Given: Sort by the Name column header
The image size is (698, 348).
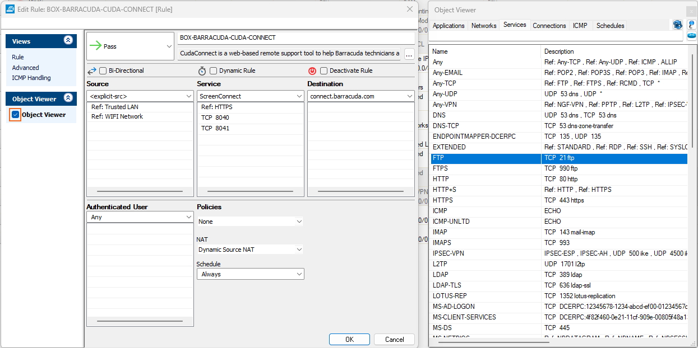Looking at the screenshot, I should [486, 51].
